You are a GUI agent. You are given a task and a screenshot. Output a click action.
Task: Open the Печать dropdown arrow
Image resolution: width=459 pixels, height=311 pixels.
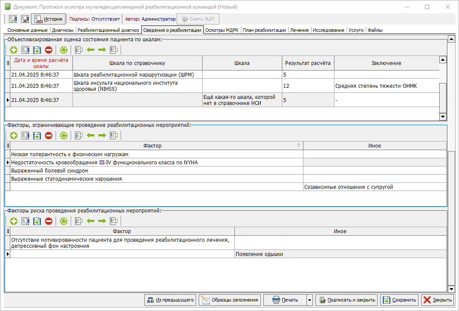(x=309, y=300)
